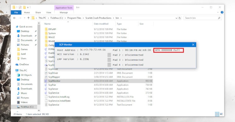The width and height of the screenshot is (235, 122).
Task: Close the SCP Monitor window
Action: [193, 45]
